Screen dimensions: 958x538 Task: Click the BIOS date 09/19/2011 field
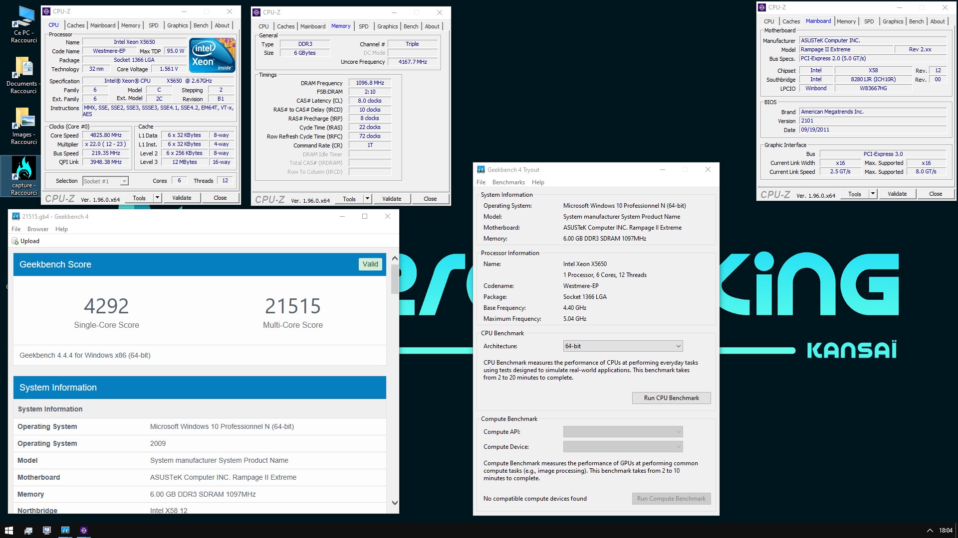873,130
